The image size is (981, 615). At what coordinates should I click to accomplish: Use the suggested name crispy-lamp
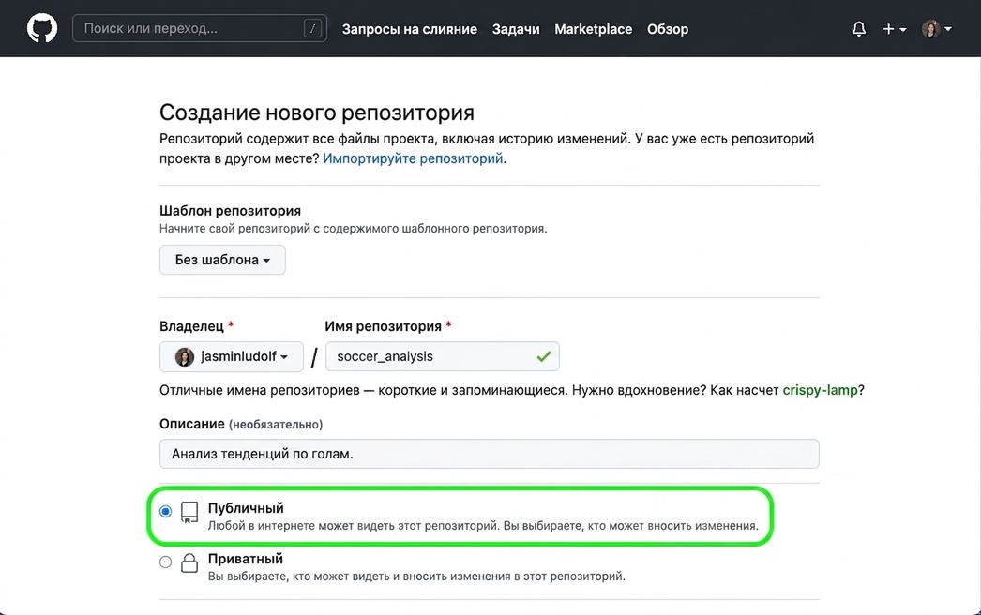point(820,390)
